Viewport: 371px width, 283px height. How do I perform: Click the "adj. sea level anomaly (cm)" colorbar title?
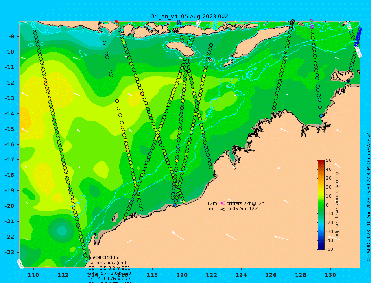(337, 205)
